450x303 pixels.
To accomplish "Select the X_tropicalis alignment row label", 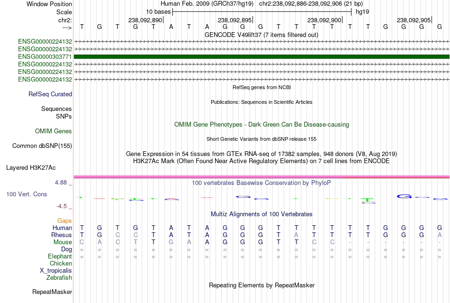I will [x=56, y=271].
